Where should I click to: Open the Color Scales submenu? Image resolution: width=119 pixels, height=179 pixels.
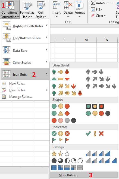25,62
